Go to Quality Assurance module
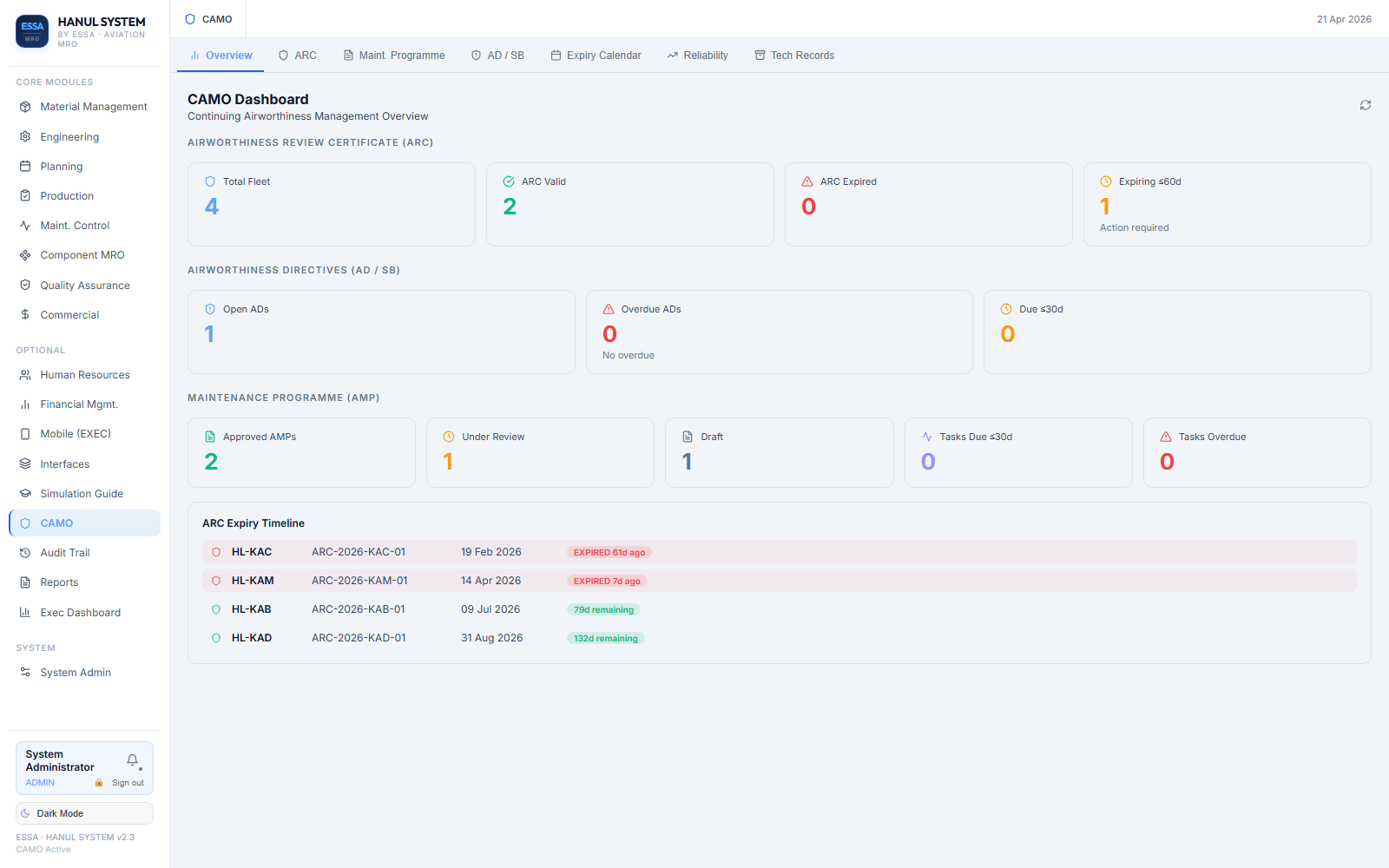The image size is (1389, 868). point(84,286)
